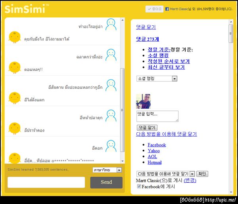
Task: Click the message ฉลาดกว่ามึงอ่ะ
Action: point(90,57)
